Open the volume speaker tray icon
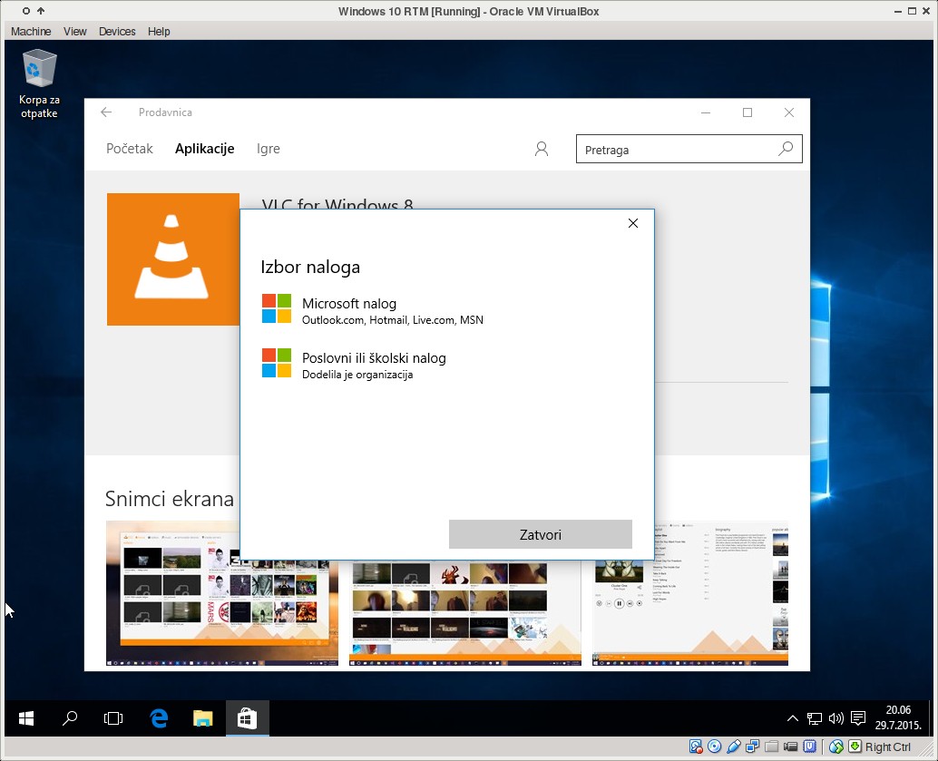Viewport: 938px width, 761px height. coord(835,718)
